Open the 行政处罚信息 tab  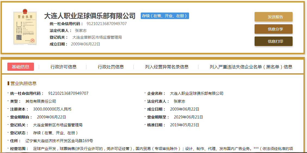point(111,67)
